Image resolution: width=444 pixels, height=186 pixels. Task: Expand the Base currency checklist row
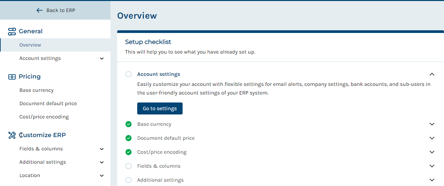(432, 124)
